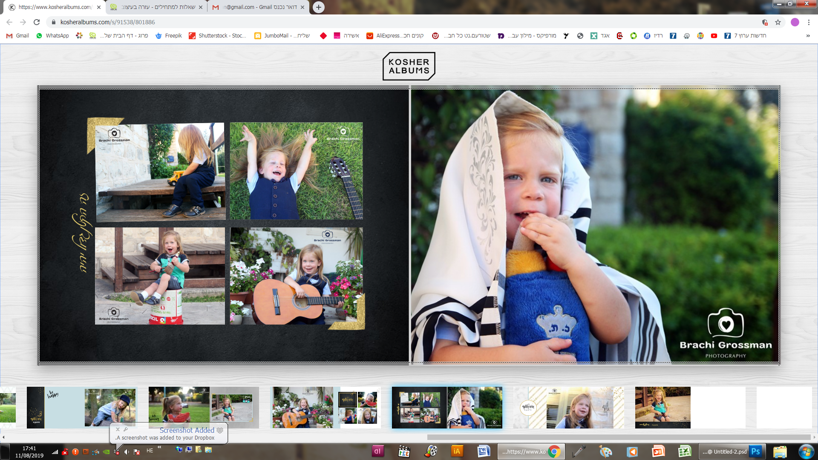Click the horizontal thumbnail scrollbar
Viewport: 818px width, 460px height.
pos(618,437)
